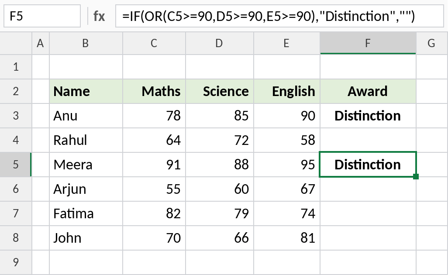Click the fill handle of cell F5
Viewport: 448px width, 275px height.
(x=416, y=177)
